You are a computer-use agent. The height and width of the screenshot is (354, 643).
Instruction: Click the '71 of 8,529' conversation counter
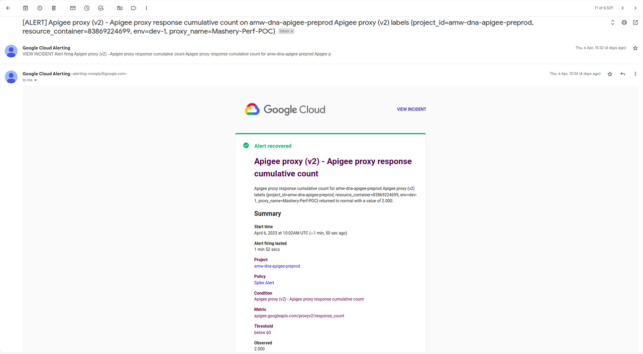coord(604,8)
